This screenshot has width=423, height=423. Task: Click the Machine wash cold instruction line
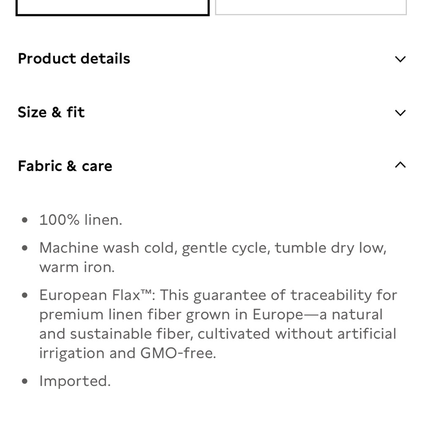pos(213,248)
